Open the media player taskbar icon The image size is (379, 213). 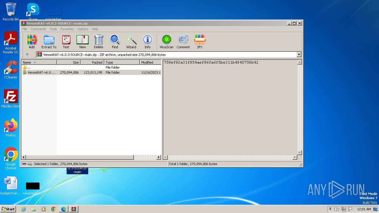(x=44, y=209)
